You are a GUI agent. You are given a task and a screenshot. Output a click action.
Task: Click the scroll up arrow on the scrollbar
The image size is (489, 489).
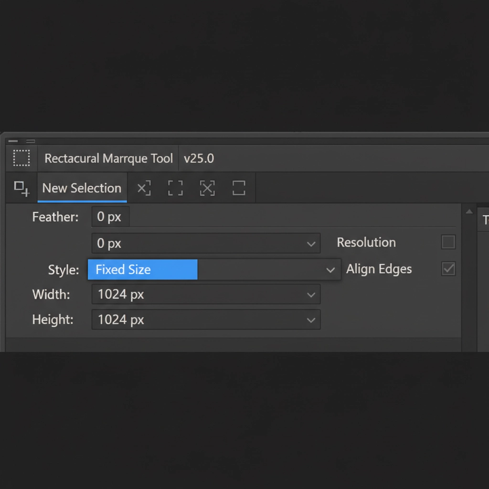click(x=469, y=212)
